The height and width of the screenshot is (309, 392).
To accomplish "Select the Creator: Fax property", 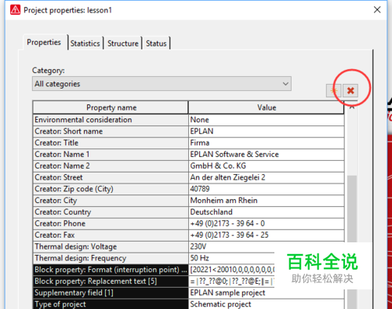I will pos(111,234).
